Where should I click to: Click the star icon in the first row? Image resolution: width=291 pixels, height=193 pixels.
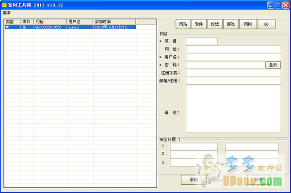pos(7,27)
